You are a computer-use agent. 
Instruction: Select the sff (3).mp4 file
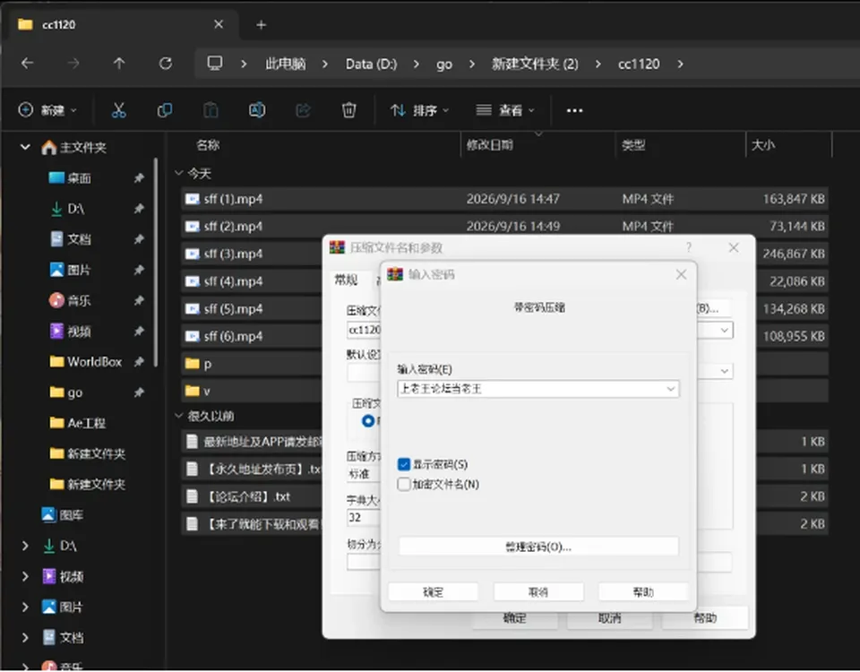pos(253,254)
